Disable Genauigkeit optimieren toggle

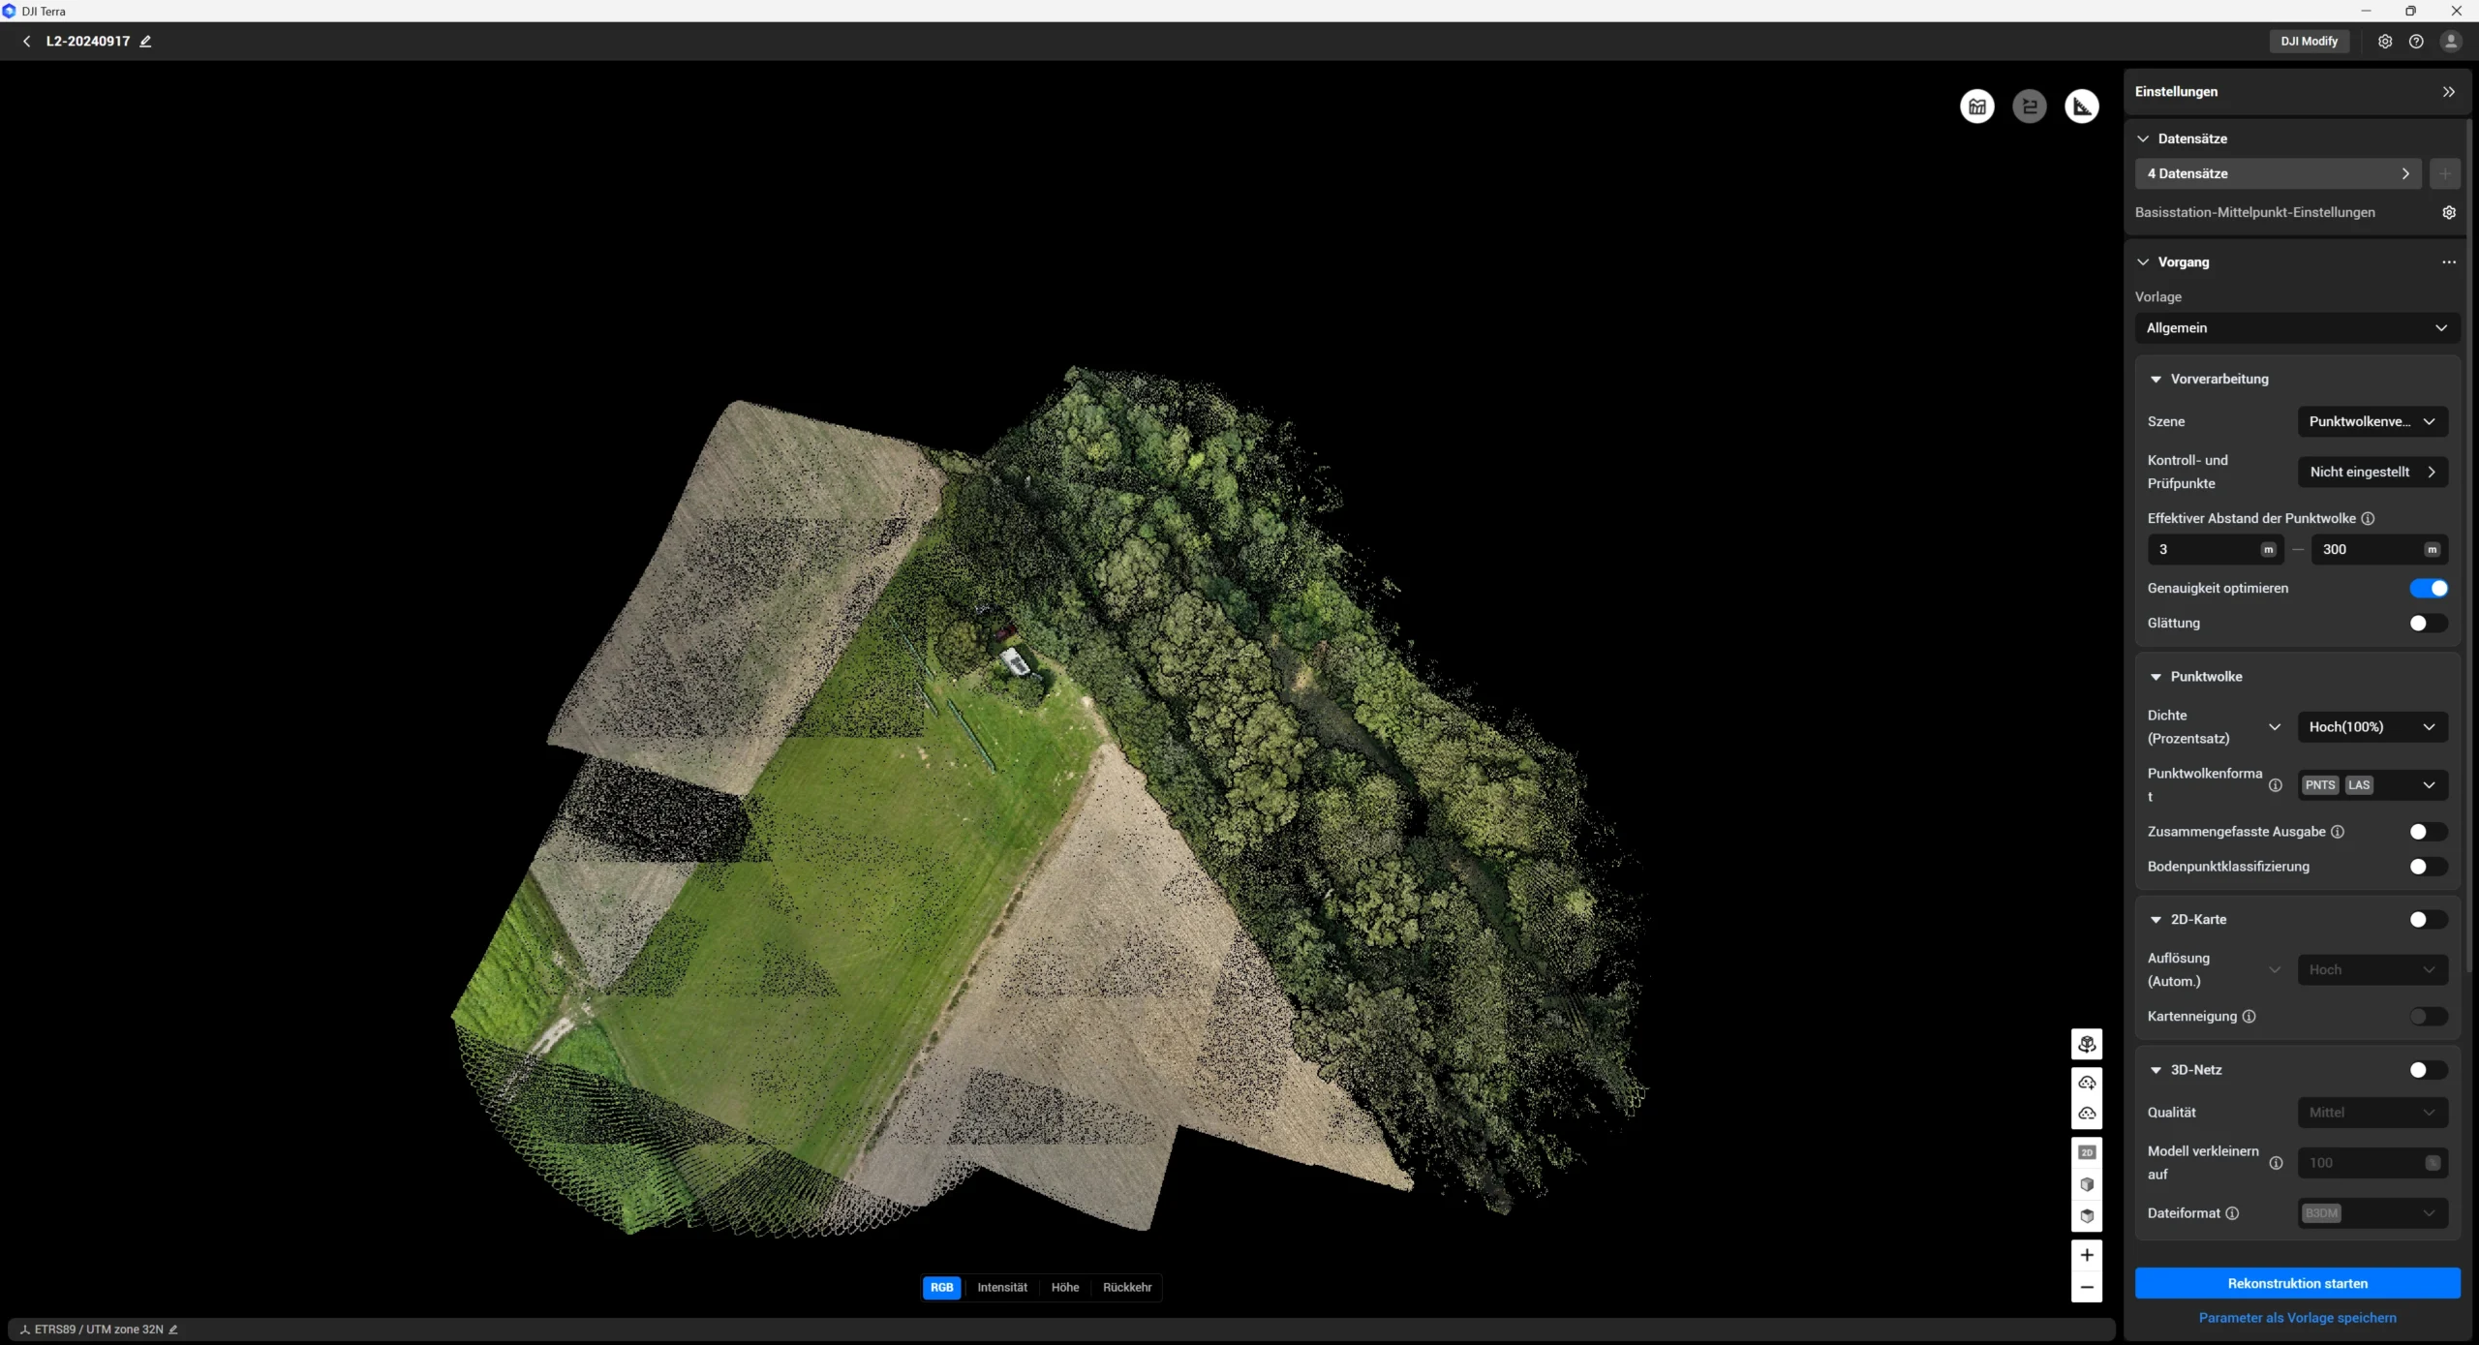coord(2428,588)
